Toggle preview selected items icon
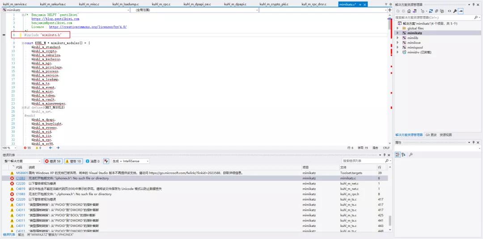 coord(461,11)
